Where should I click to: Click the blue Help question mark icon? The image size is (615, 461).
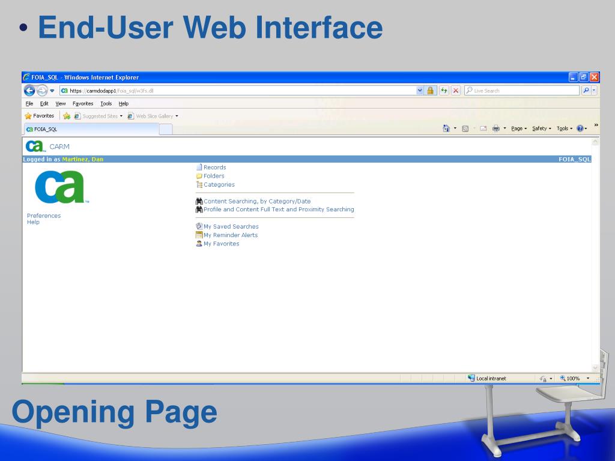click(x=580, y=128)
